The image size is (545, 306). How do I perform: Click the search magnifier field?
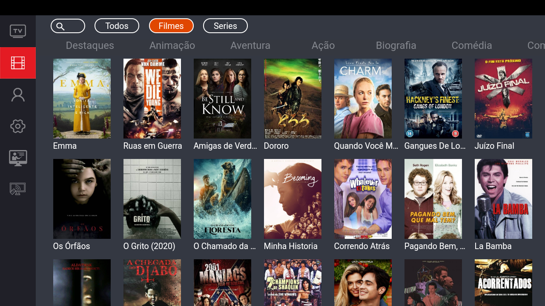coord(68,26)
